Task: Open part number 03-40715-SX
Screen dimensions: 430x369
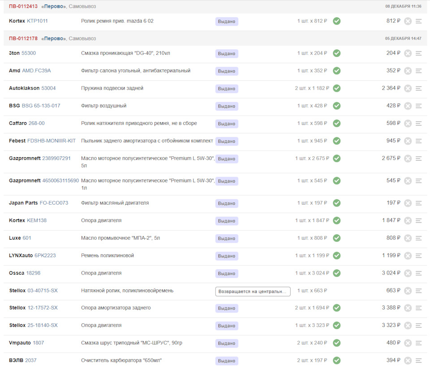Action: coord(43,290)
